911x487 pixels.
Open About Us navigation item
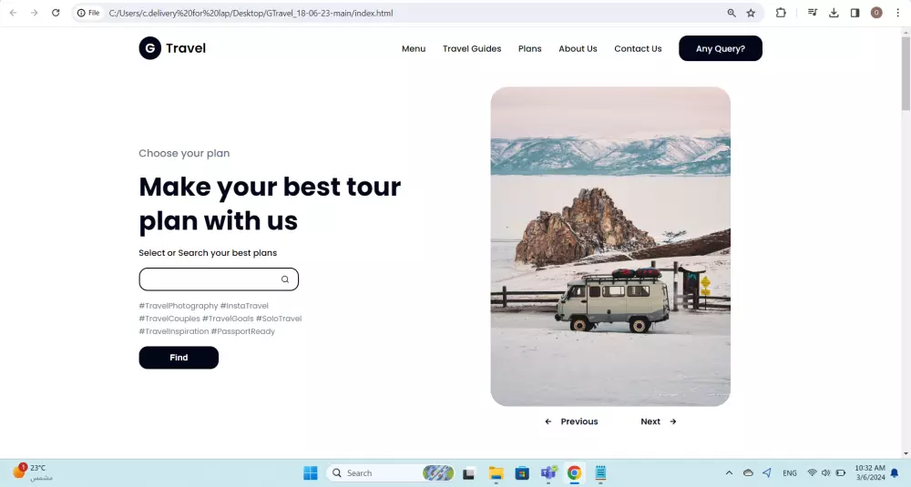pyautogui.click(x=578, y=49)
